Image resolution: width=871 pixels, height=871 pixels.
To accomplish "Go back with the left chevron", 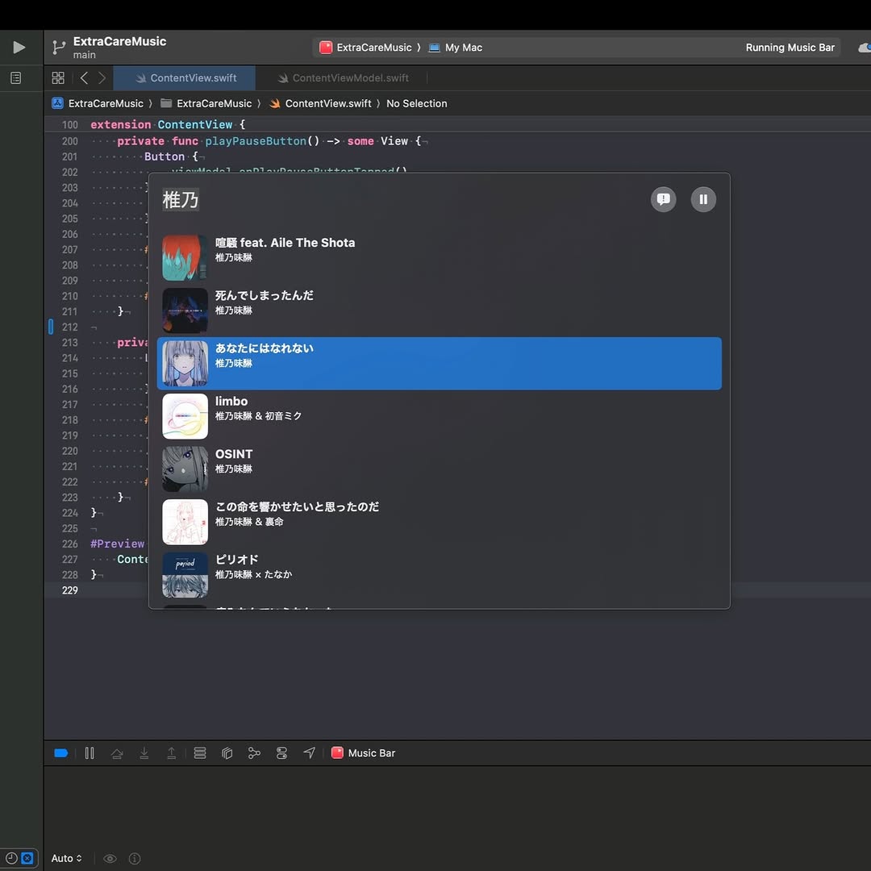I will (84, 77).
